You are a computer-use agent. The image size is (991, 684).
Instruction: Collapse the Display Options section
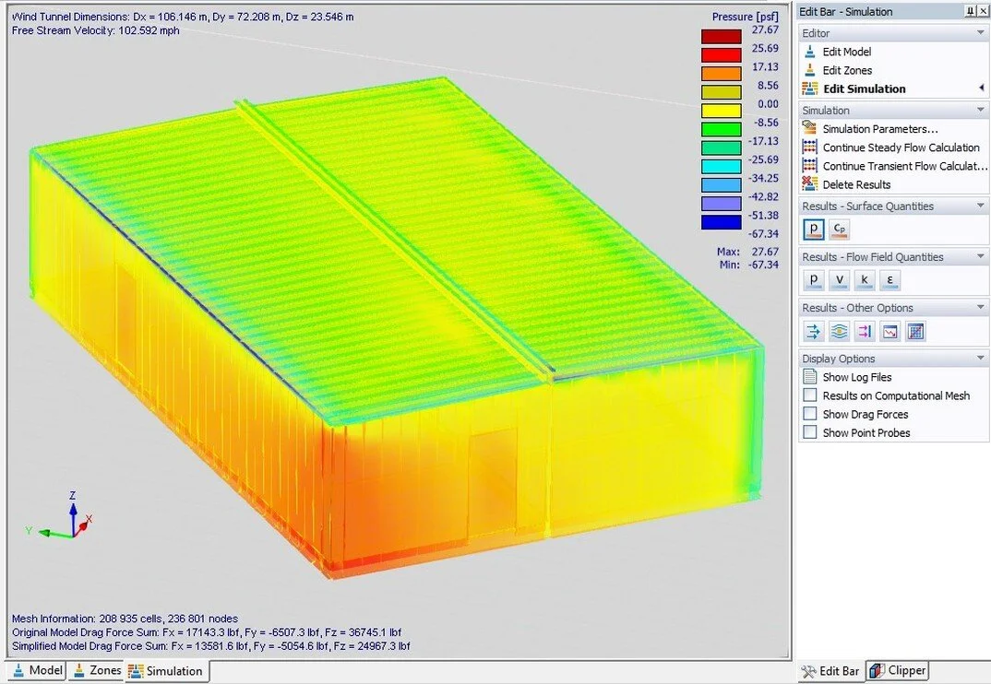coord(979,358)
